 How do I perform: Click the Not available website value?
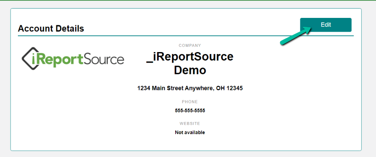pyautogui.click(x=190, y=132)
